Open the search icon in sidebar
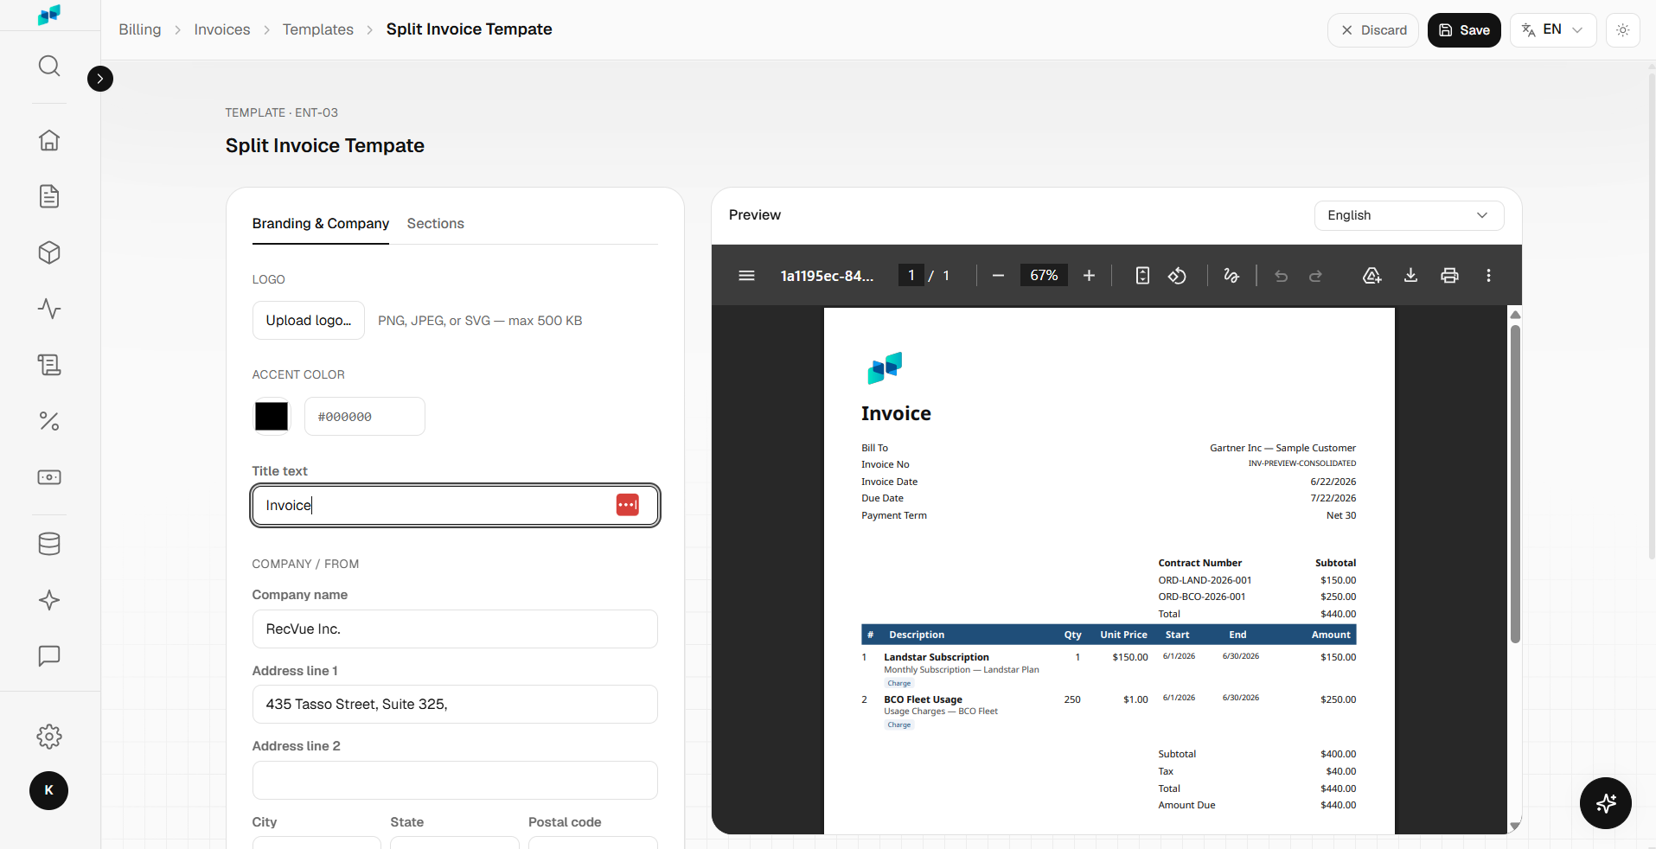This screenshot has width=1656, height=849. tap(49, 66)
